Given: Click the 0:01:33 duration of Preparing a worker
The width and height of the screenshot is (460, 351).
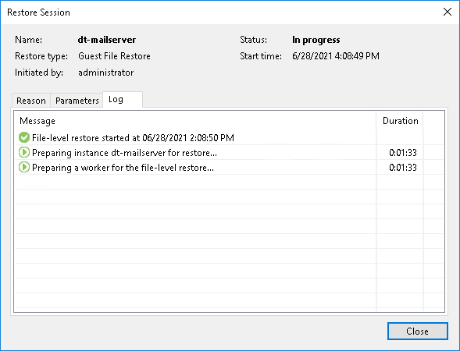Looking at the screenshot, I should coord(403,168).
